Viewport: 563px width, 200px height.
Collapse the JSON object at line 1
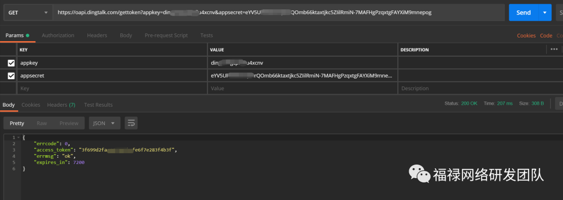point(18,137)
